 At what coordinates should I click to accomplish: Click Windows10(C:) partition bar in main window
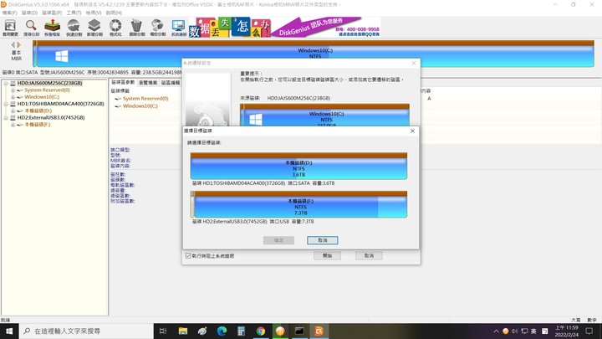[x=315, y=54]
